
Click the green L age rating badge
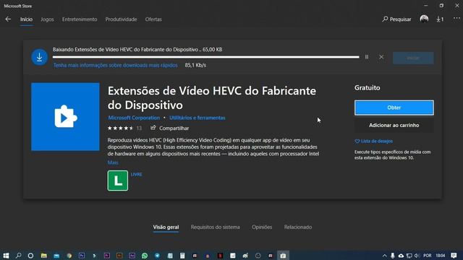click(x=118, y=181)
